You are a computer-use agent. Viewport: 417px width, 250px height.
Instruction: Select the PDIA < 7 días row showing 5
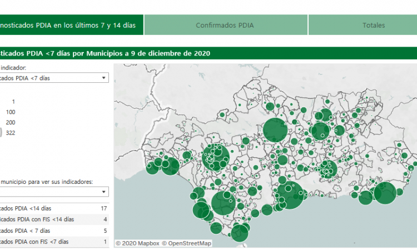coord(54,231)
